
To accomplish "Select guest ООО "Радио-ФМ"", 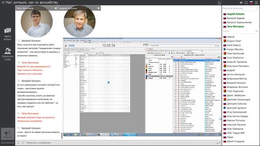I will pos(236,133).
